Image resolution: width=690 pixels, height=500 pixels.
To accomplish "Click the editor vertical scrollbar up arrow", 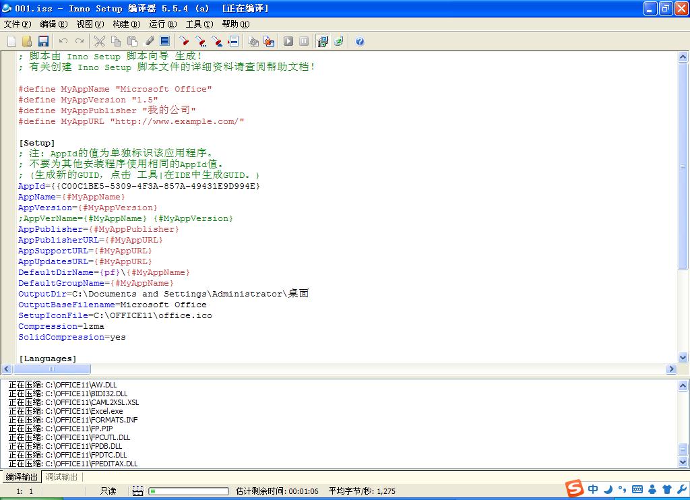I will [683, 57].
